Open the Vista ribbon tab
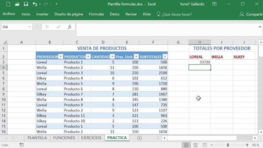This screenshot has height=148, width=263. pos(147,14)
